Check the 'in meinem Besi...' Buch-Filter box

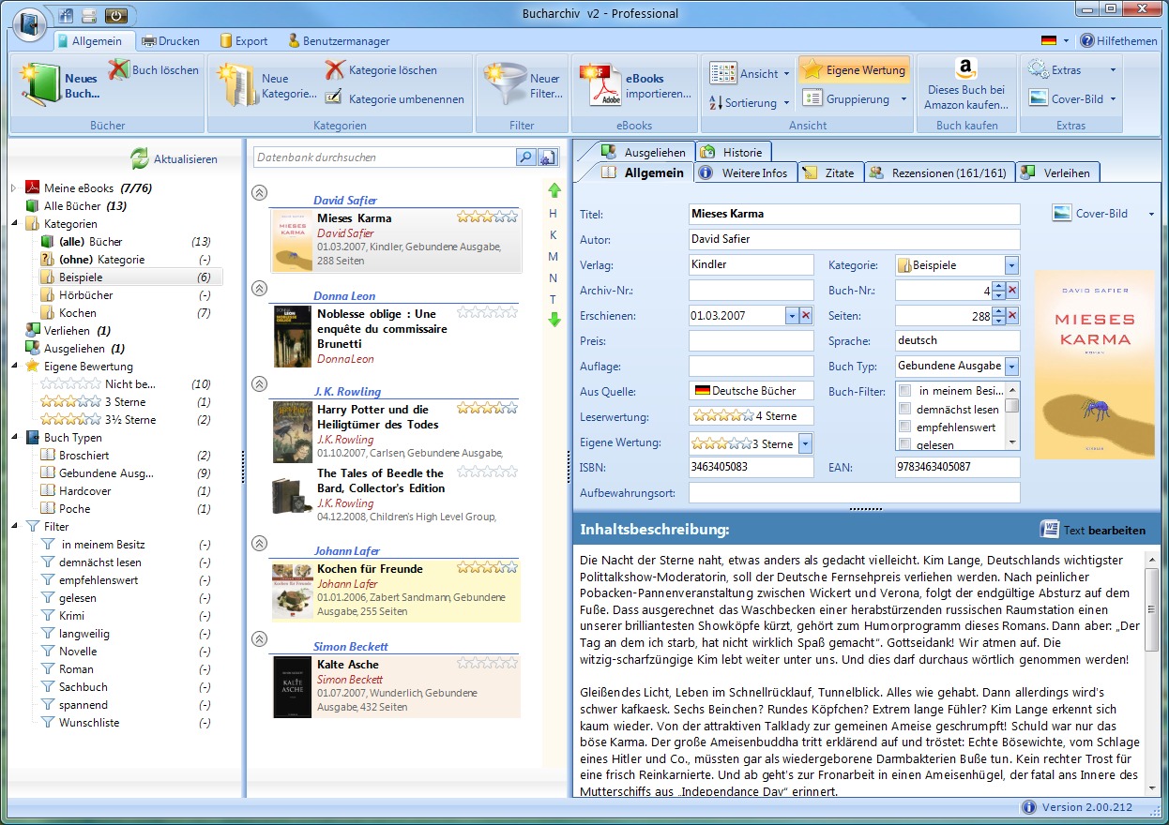pos(904,391)
